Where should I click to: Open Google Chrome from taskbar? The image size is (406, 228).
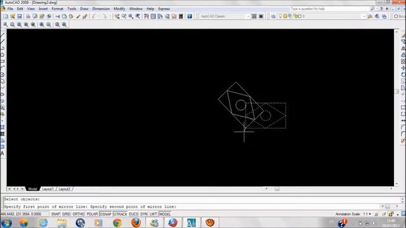(117, 222)
